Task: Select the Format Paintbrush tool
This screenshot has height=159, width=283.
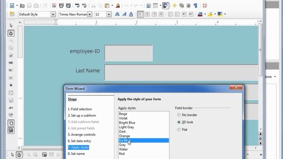Action: (x=118, y=6)
